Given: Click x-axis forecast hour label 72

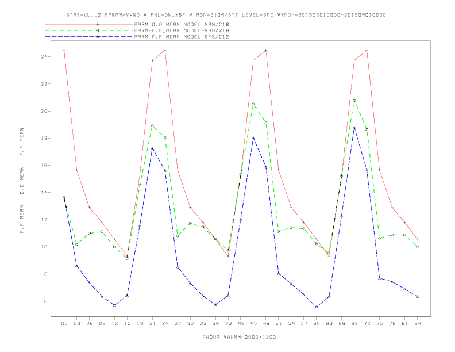Looking at the screenshot, I should point(367,323).
